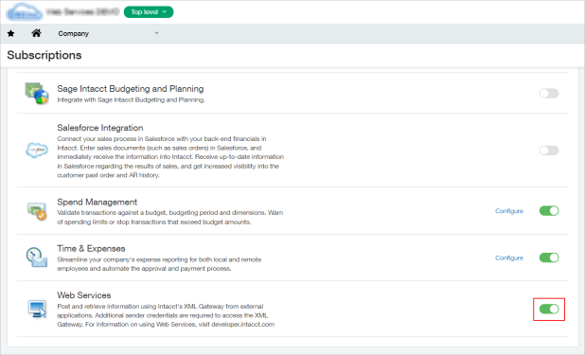The height and width of the screenshot is (355, 585).
Task: Disable the Spend Management toggle
Action: click(549, 211)
